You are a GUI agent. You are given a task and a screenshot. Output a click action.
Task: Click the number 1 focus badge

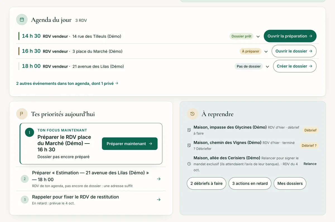30,132
